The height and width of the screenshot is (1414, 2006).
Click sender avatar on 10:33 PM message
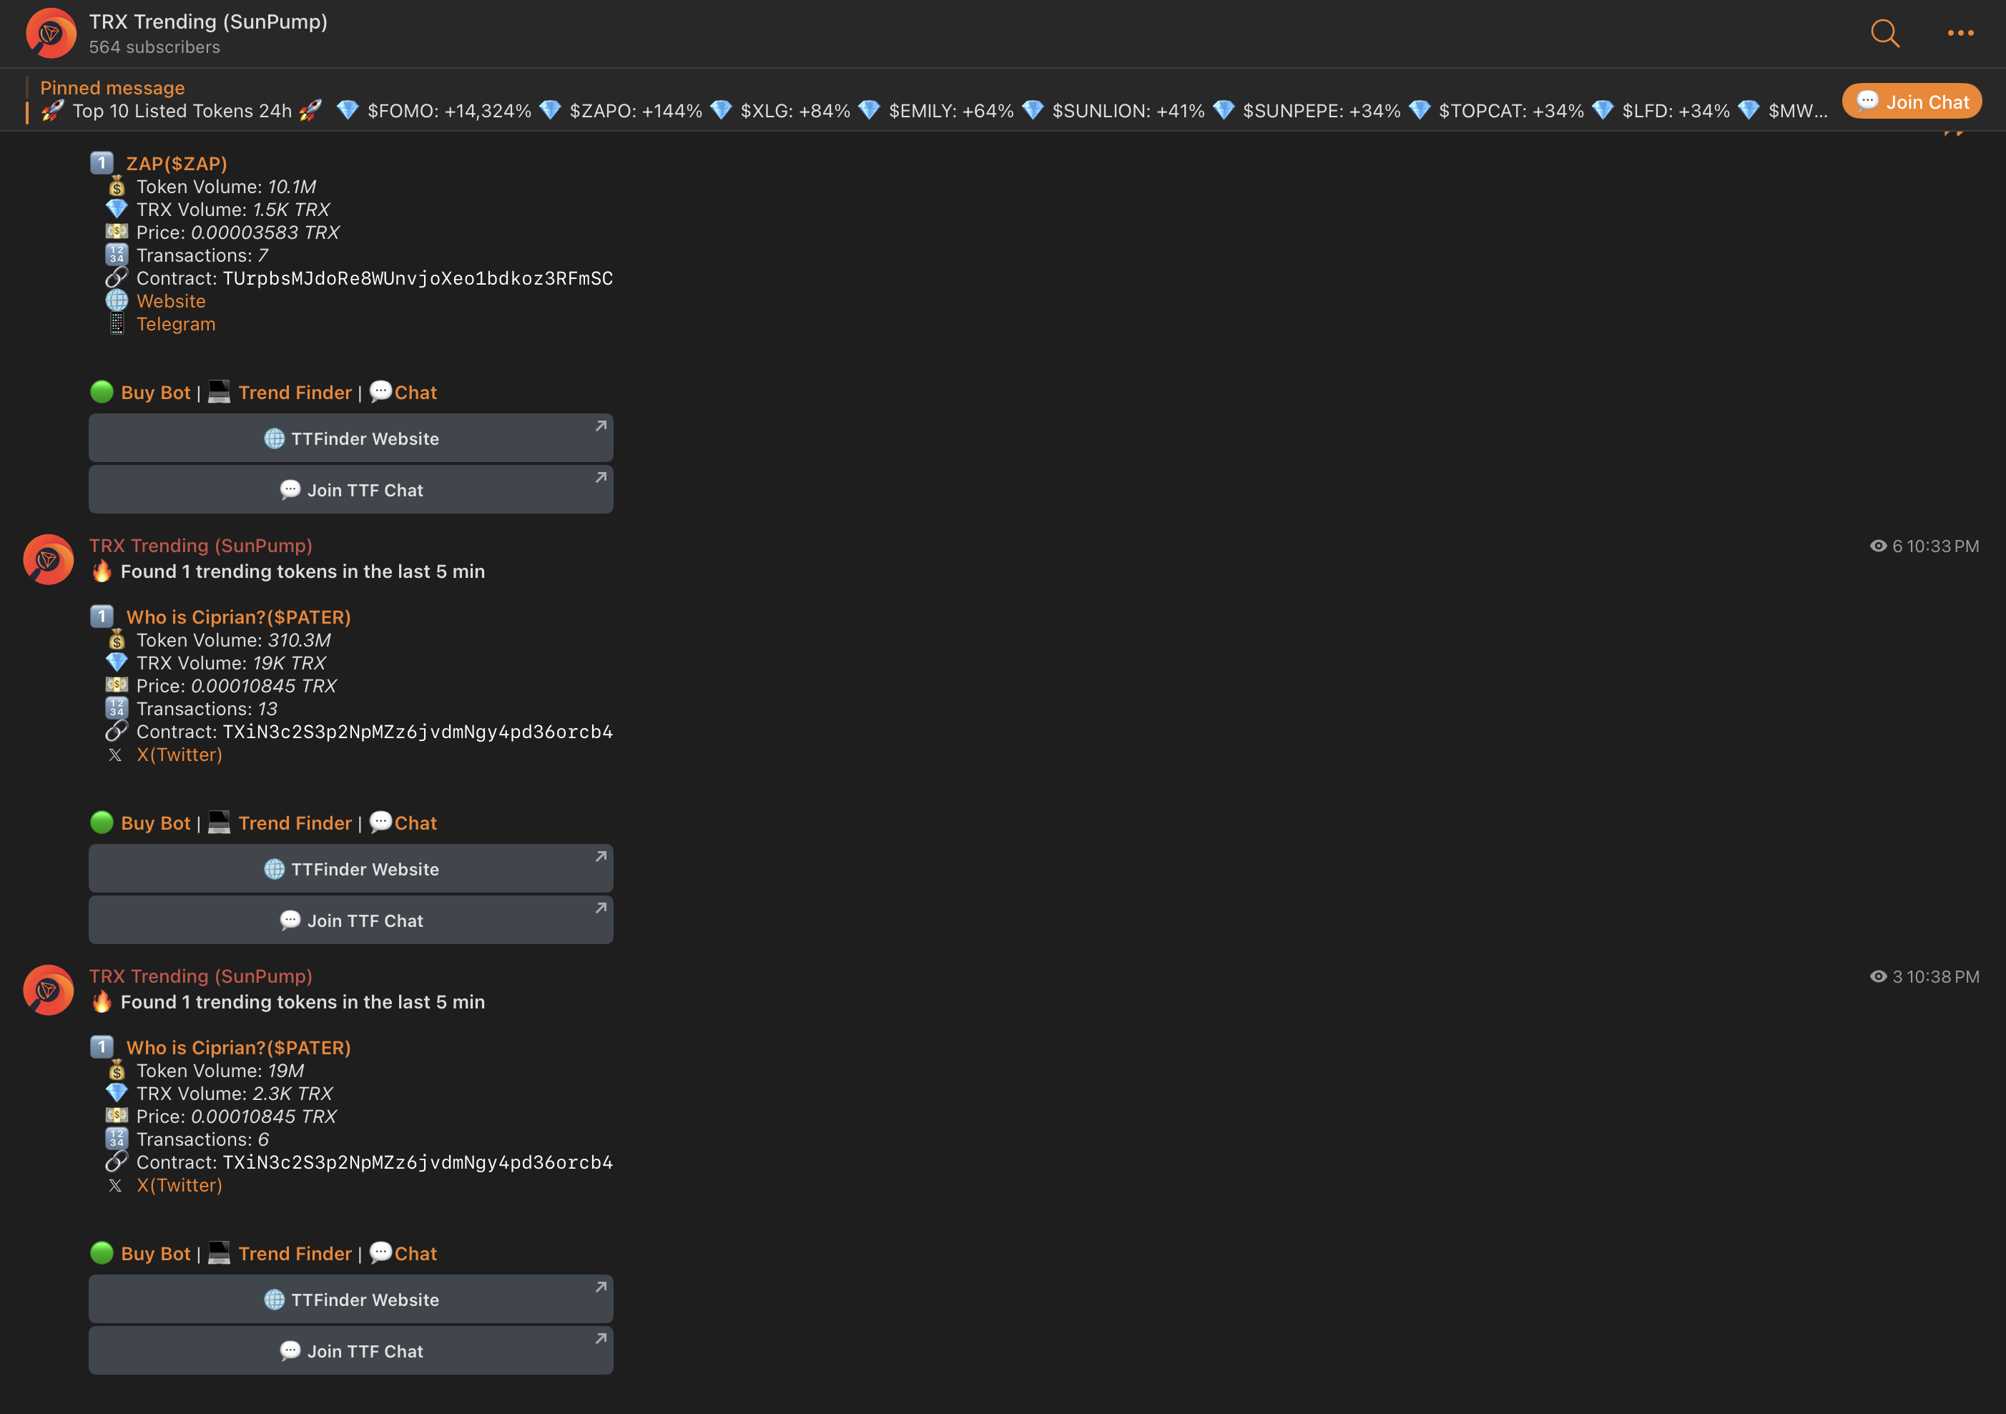coord(48,559)
